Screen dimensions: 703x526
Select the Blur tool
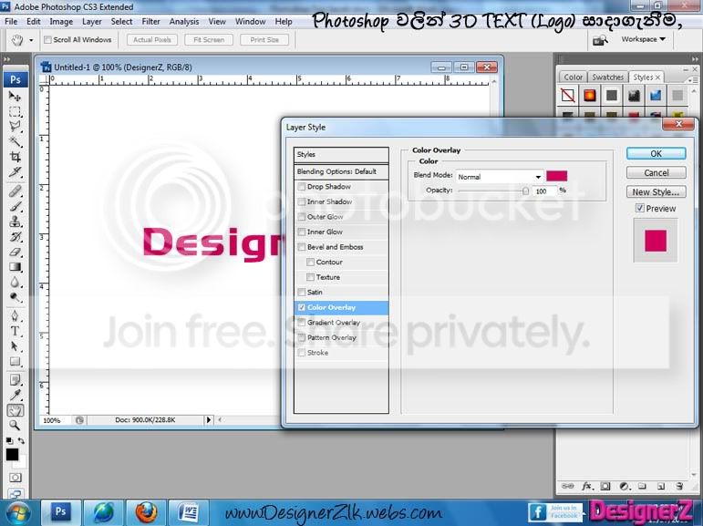click(15, 282)
